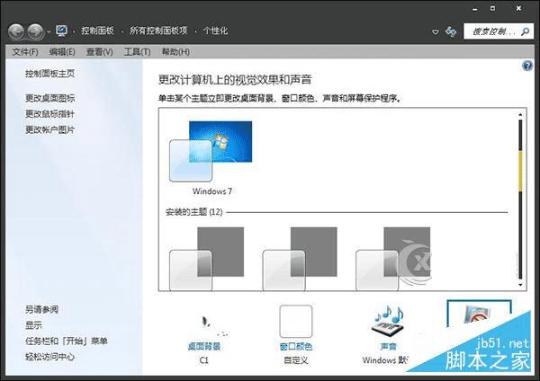540x381 pixels.
Task: Click the 安装的主题 (12) group header
Action: point(193,212)
